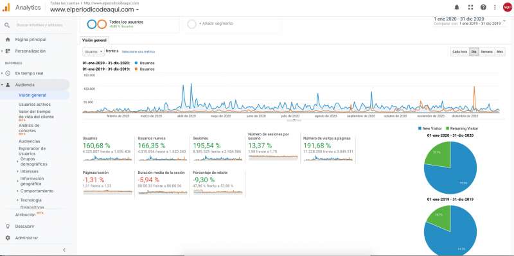Expand the Intereses submenu
514x256 pixels.
tap(17, 171)
